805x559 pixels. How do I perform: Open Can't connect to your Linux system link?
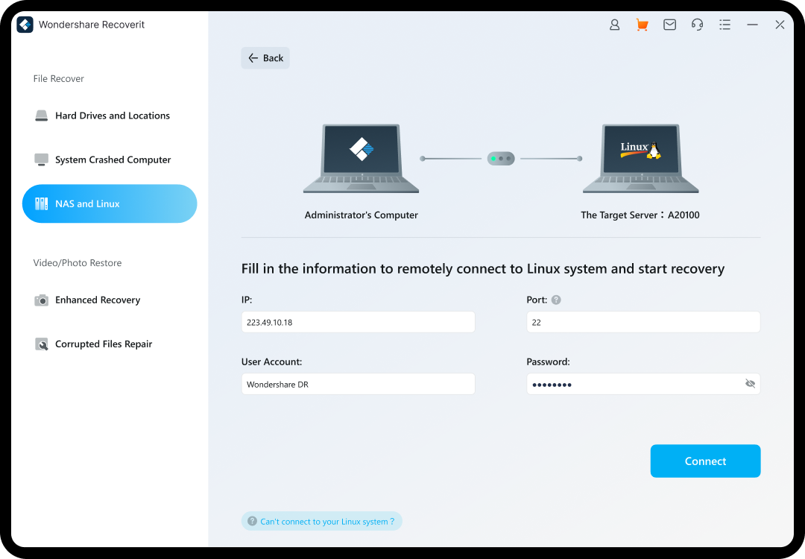coord(321,522)
